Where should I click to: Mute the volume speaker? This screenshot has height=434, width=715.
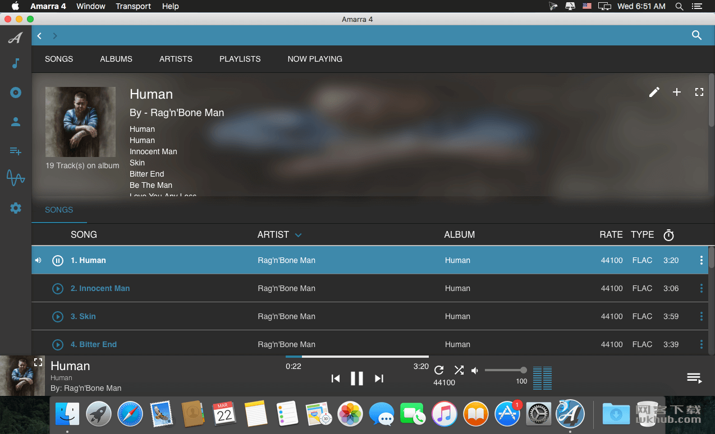point(475,370)
